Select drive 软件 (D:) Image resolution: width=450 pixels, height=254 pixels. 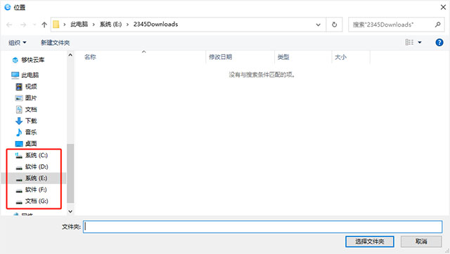pos(32,167)
